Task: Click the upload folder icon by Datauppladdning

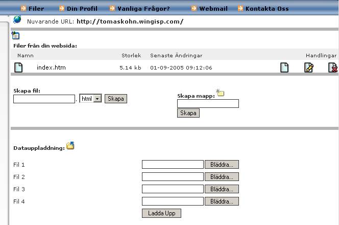Action: pyautogui.click(x=70, y=146)
